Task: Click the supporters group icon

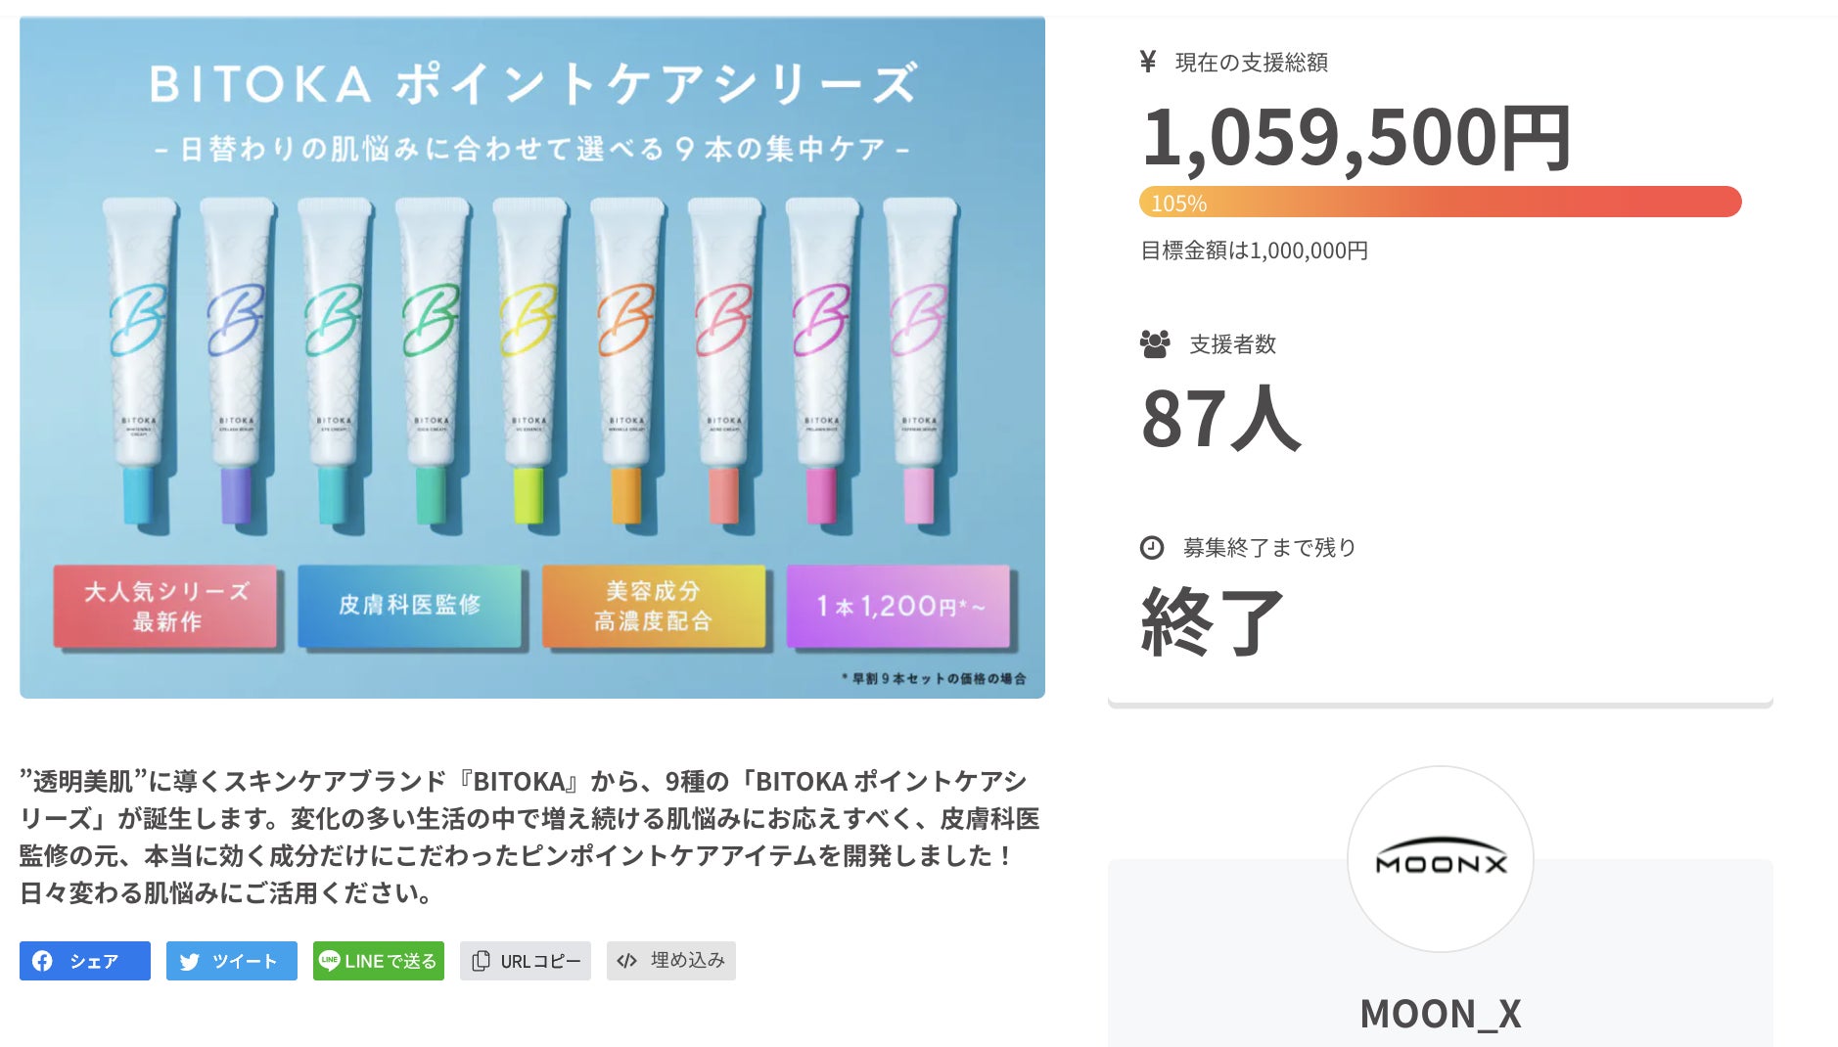Action: point(1155,343)
